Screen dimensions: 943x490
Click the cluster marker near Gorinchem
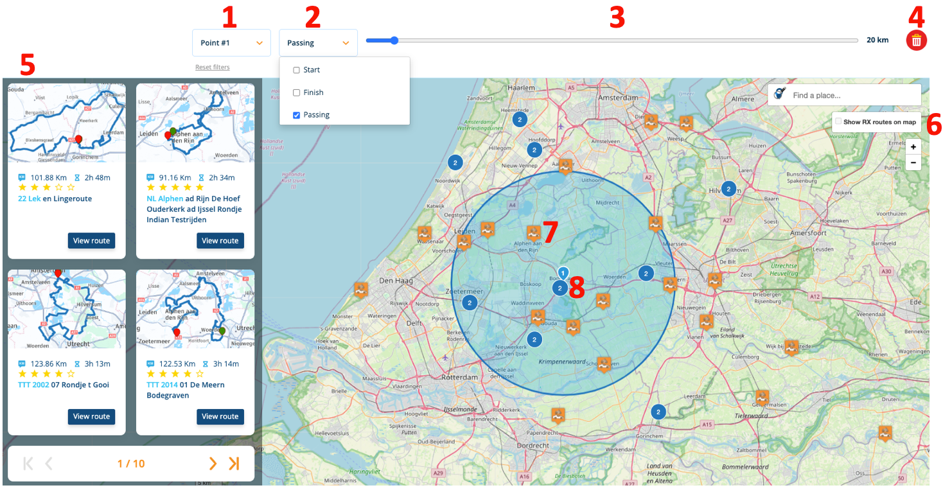(x=658, y=412)
